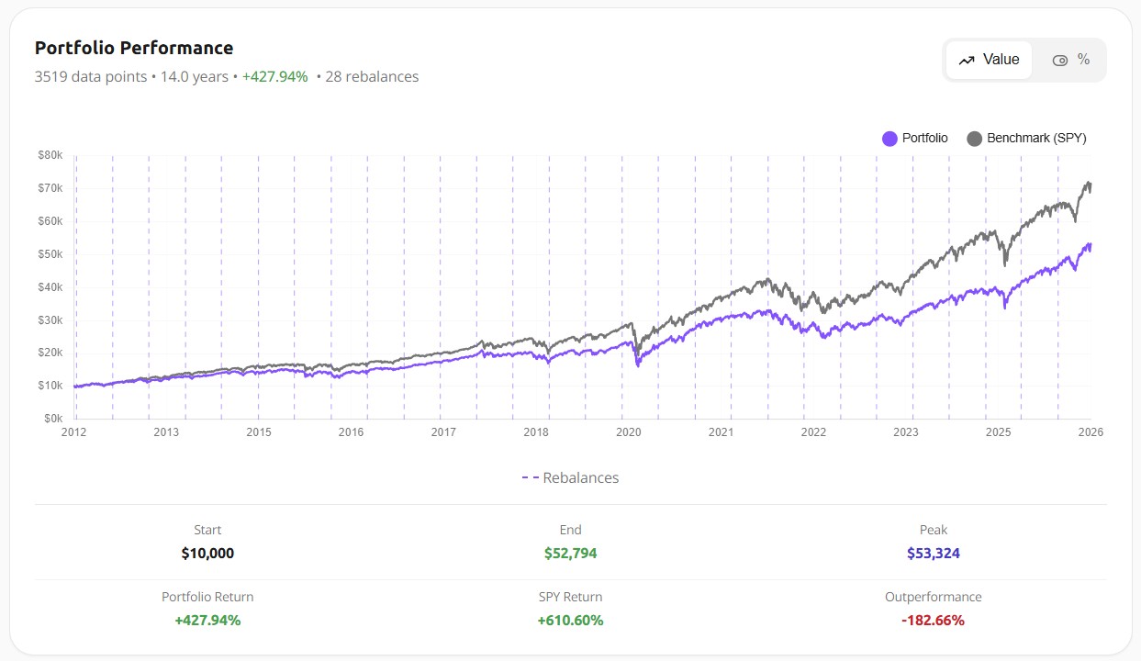Click the +427.94% header return value

pos(275,76)
